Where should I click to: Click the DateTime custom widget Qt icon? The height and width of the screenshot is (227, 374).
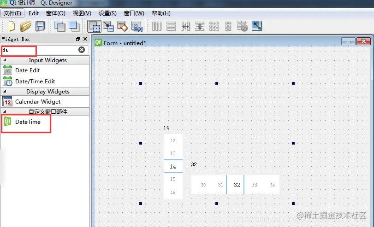click(7, 122)
